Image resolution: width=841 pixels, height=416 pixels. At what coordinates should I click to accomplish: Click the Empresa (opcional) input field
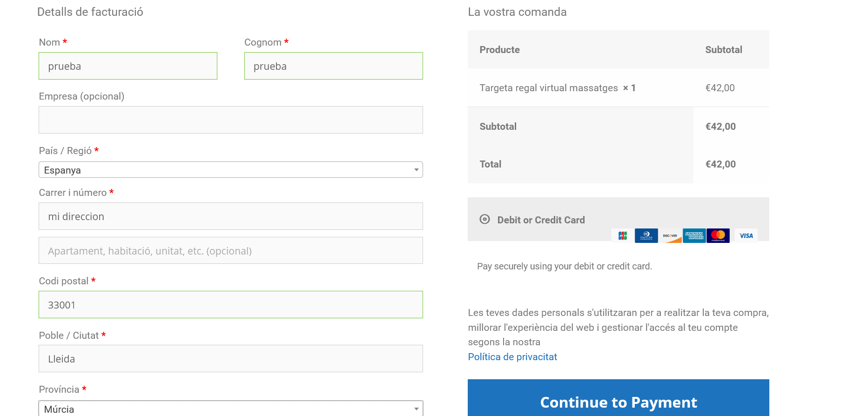pyautogui.click(x=231, y=120)
